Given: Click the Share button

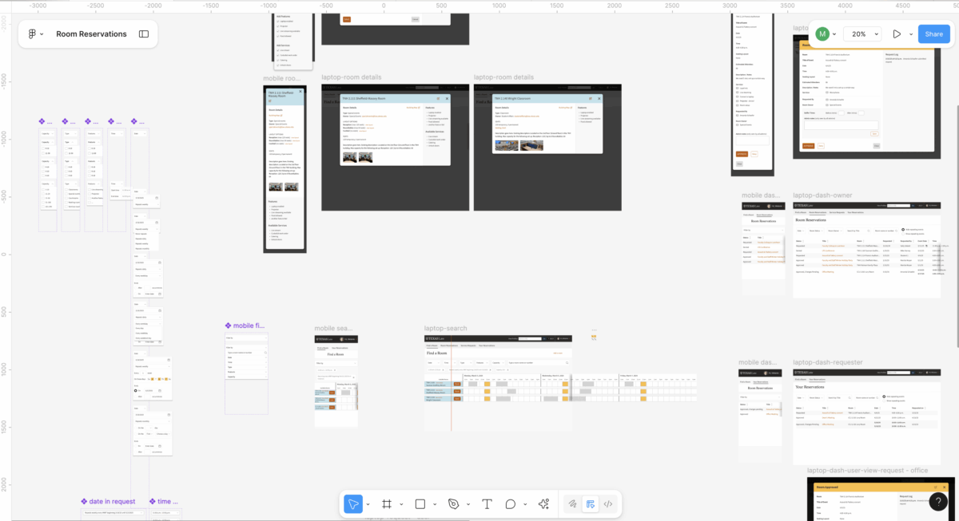Looking at the screenshot, I should (933, 34).
